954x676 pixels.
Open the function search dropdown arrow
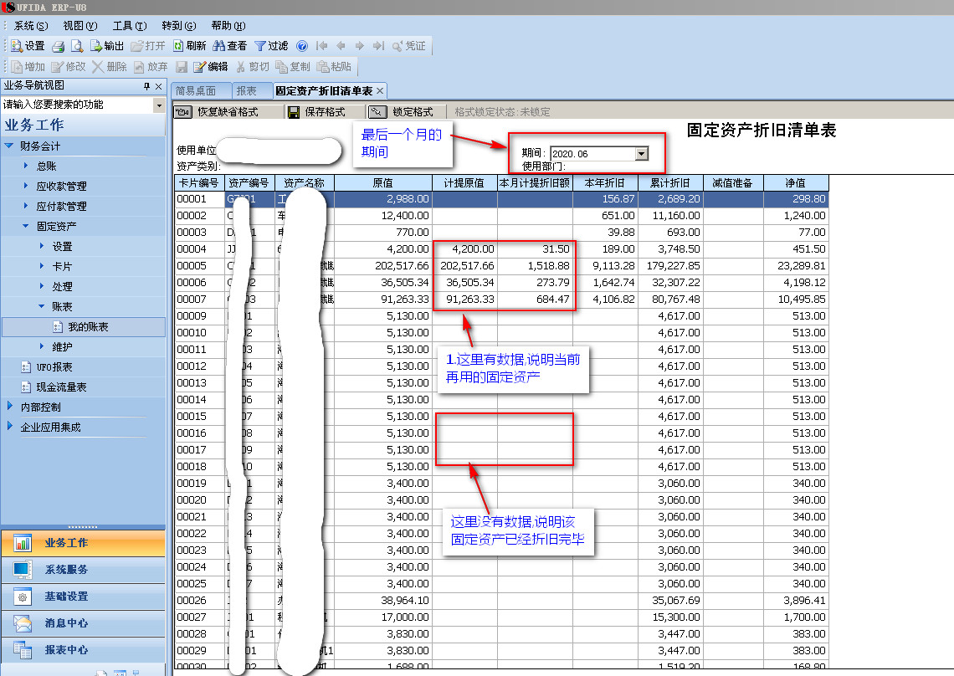tap(159, 105)
